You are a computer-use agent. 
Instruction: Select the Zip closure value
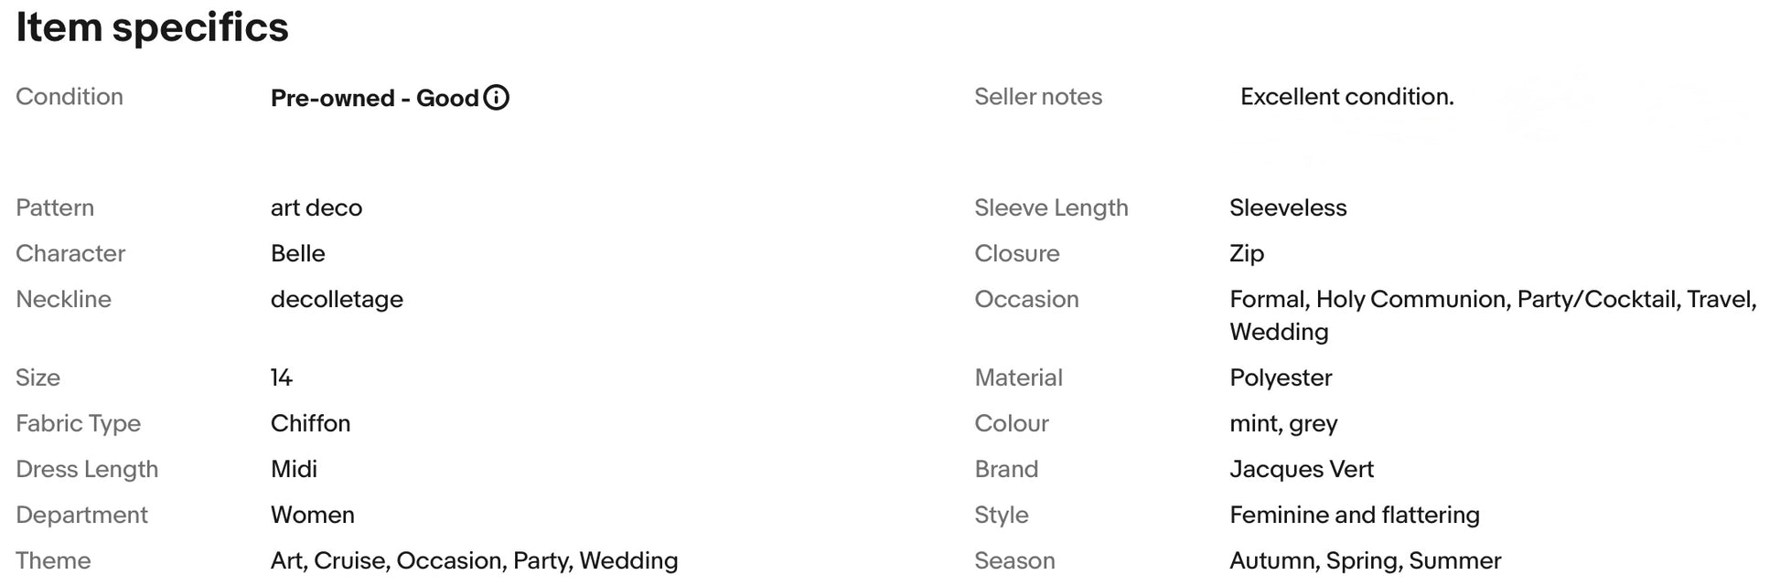(x=1247, y=254)
